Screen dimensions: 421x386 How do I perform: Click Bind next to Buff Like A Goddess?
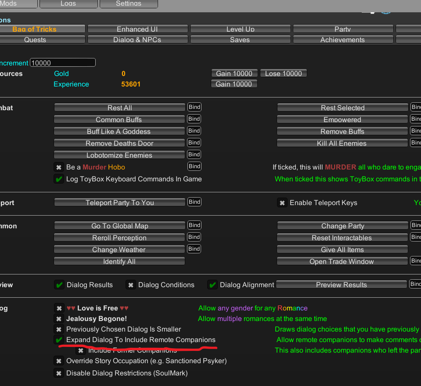194,130
